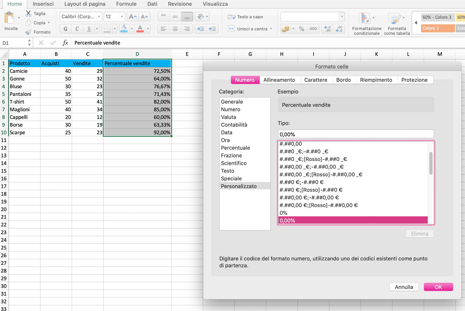
Task: Open Formattazione condizionale
Action: point(367,24)
